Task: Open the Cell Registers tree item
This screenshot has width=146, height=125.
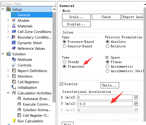Action: click(28, 82)
